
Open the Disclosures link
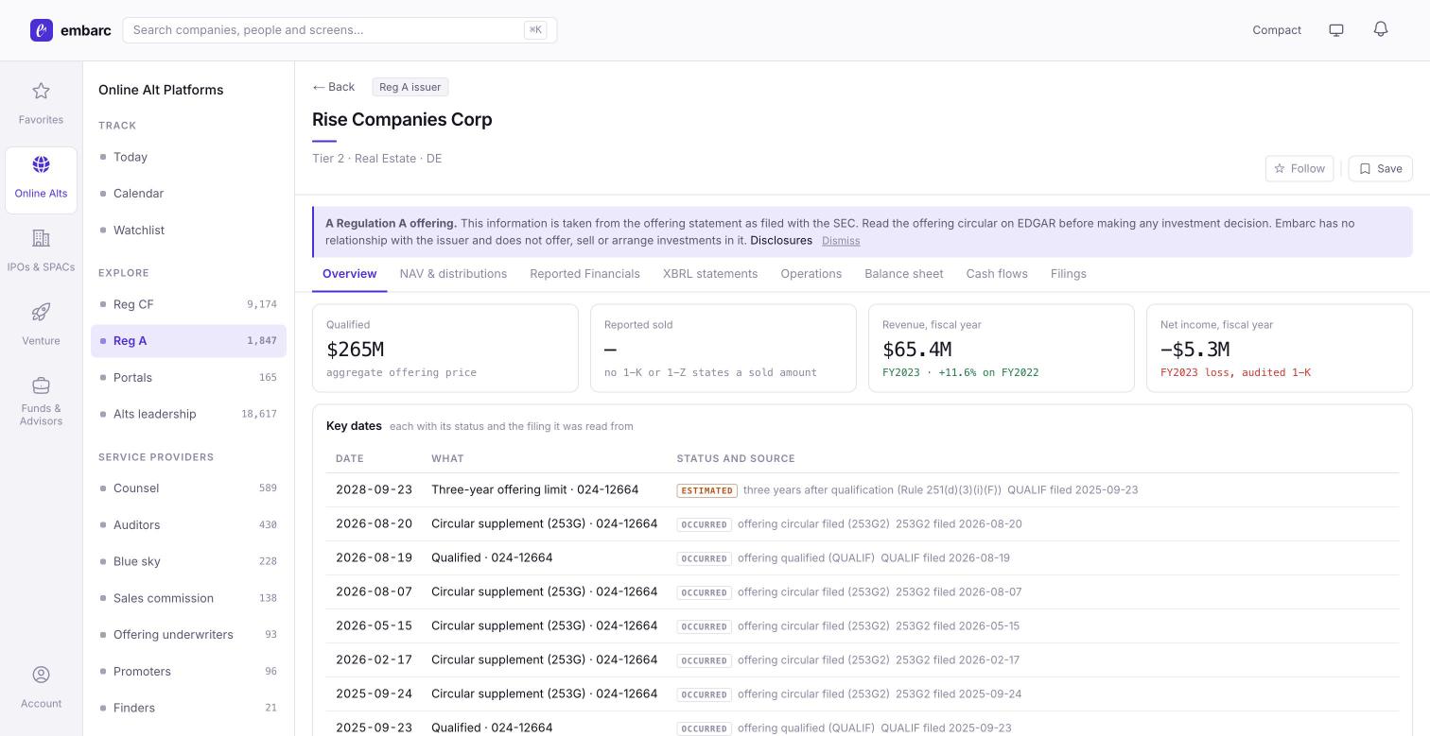(781, 241)
